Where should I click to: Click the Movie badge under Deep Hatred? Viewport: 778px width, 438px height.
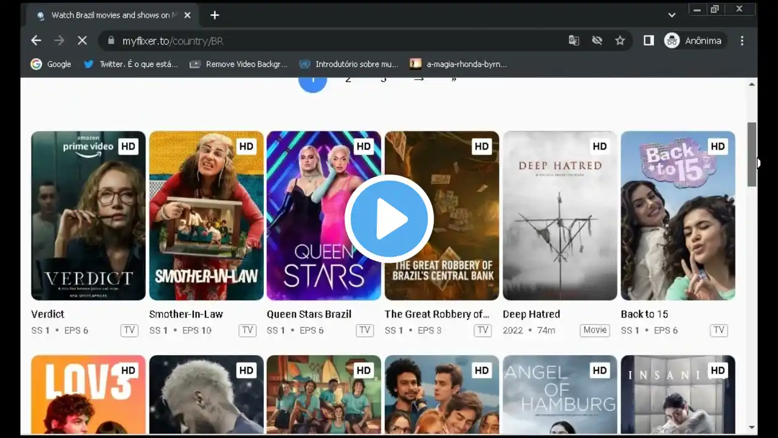point(594,330)
